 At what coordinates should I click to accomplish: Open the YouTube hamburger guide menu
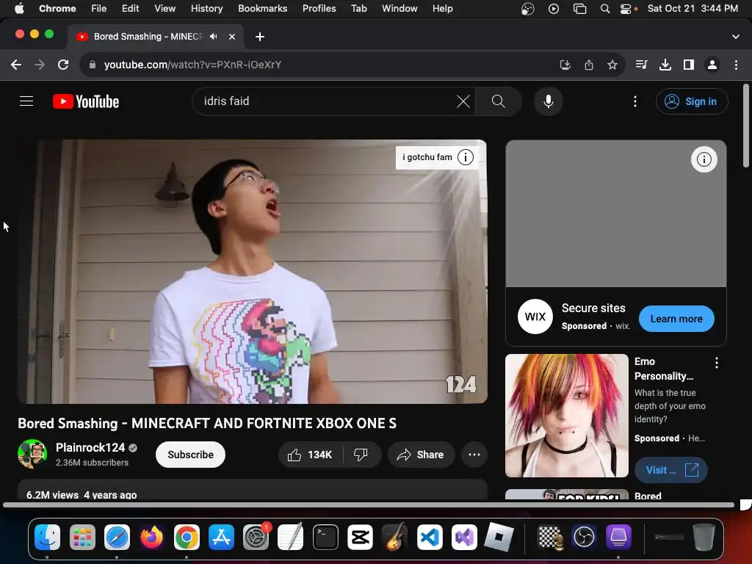tap(26, 101)
